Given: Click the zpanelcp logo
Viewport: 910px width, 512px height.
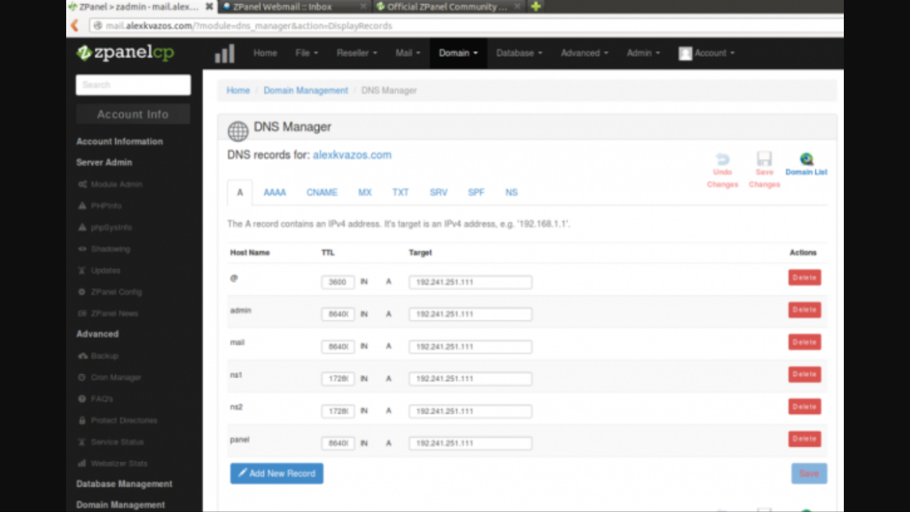Looking at the screenshot, I should (x=125, y=53).
